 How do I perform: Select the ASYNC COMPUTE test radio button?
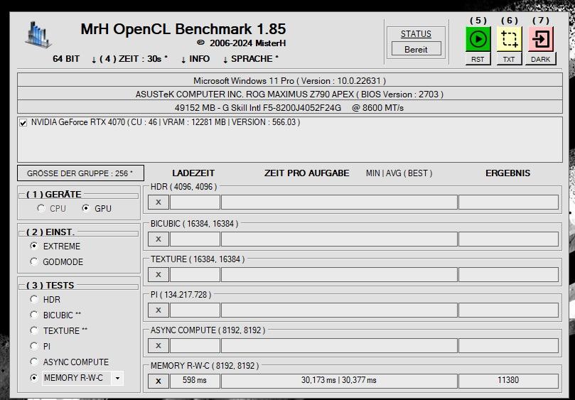click(34, 362)
